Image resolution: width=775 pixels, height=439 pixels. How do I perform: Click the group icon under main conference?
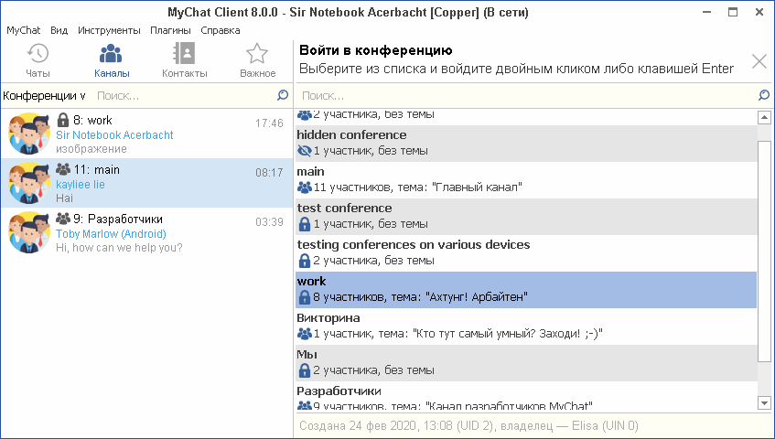coord(305,187)
